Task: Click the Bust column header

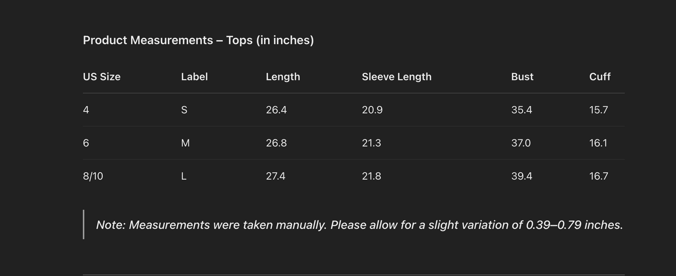Action: pos(522,77)
